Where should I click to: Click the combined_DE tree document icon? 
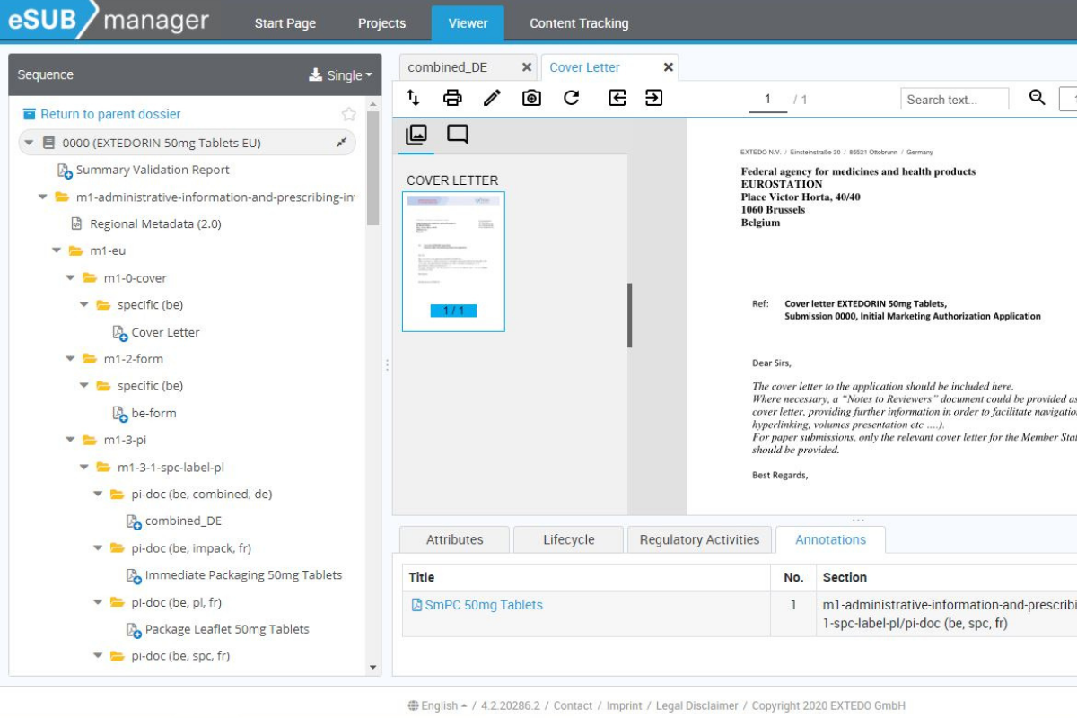click(x=134, y=521)
